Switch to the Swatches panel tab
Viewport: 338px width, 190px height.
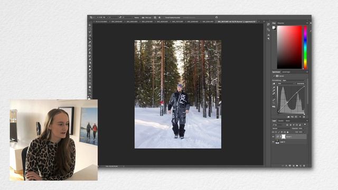(x=280, y=23)
